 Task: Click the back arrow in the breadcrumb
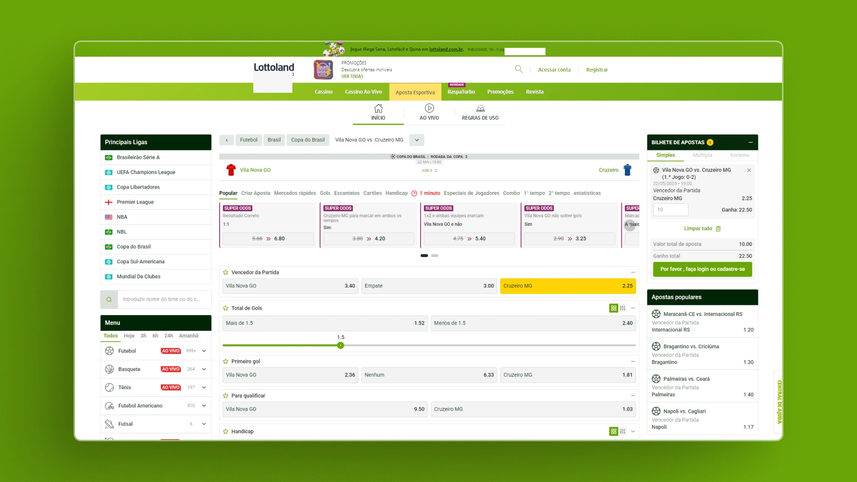227,140
